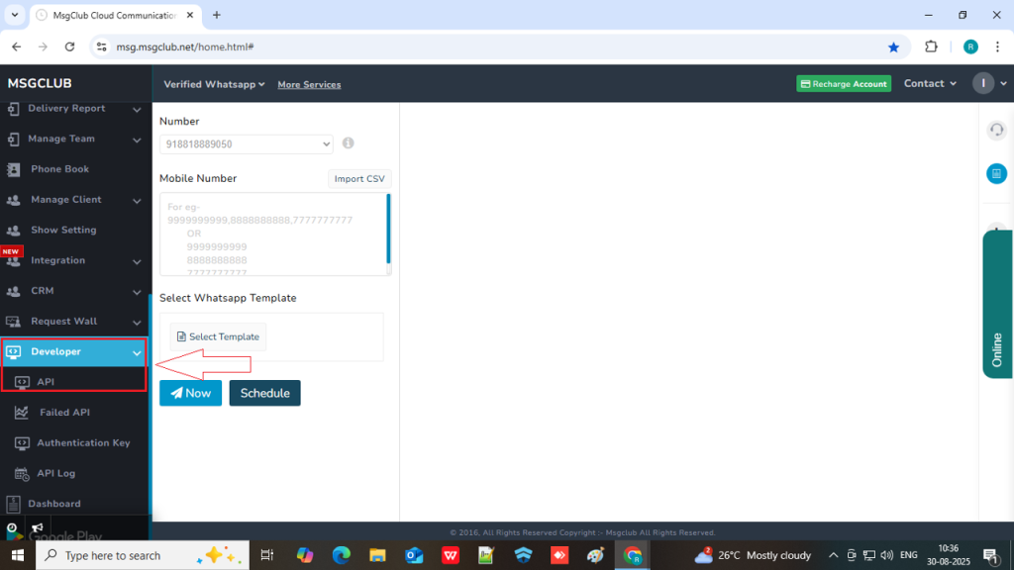Click the user avatar in MsgClub header
Image resolution: width=1014 pixels, height=570 pixels.
(983, 83)
